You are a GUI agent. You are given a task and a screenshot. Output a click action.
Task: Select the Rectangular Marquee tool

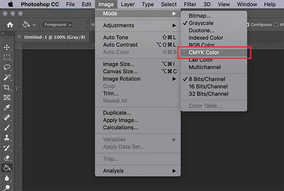(x=7, y=57)
